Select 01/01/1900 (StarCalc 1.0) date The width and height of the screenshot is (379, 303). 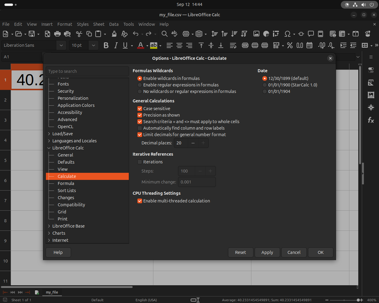(x=290, y=85)
